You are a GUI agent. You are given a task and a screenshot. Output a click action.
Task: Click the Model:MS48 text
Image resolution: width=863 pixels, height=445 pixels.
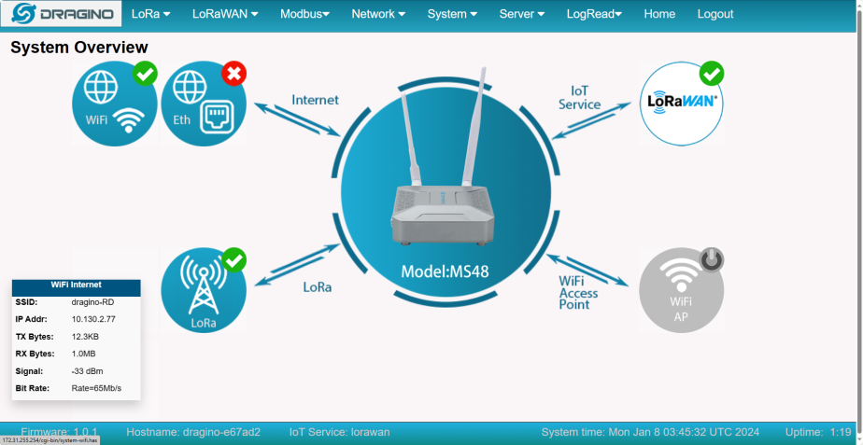445,271
